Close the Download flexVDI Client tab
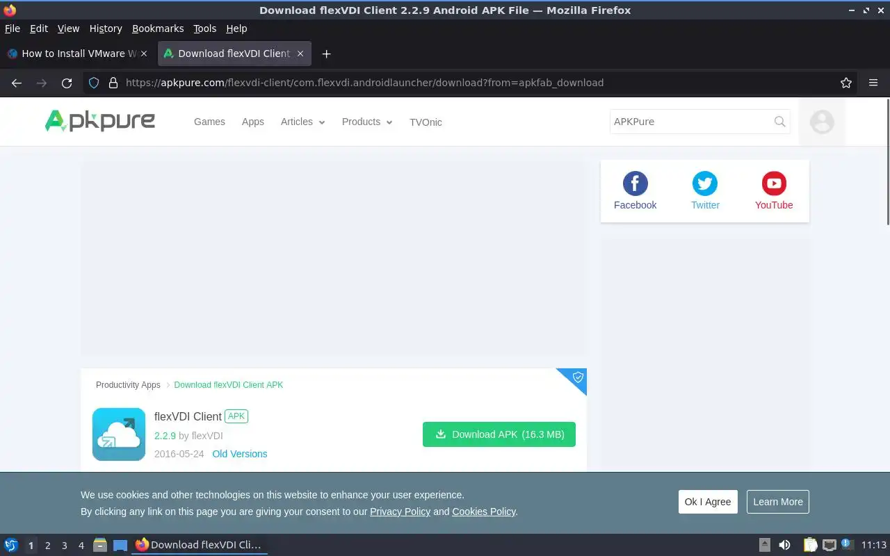Viewport: 890px width, 556px height. pyautogui.click(x=300, y=54)
